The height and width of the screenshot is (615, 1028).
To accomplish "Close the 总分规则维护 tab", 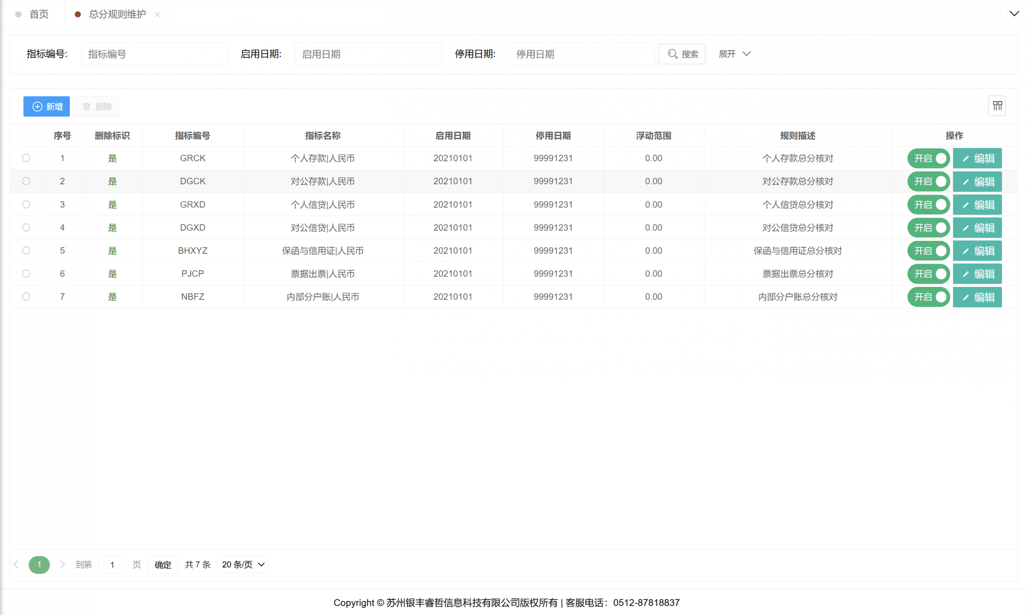I will 157,14.
